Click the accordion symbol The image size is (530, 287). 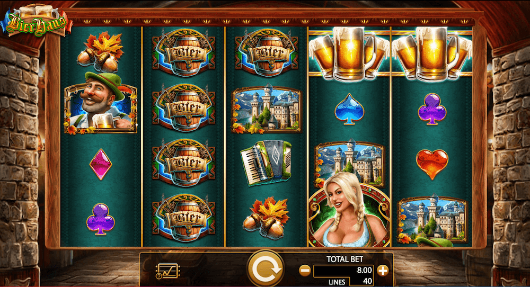pyautogui.click(x=266, y=163)
